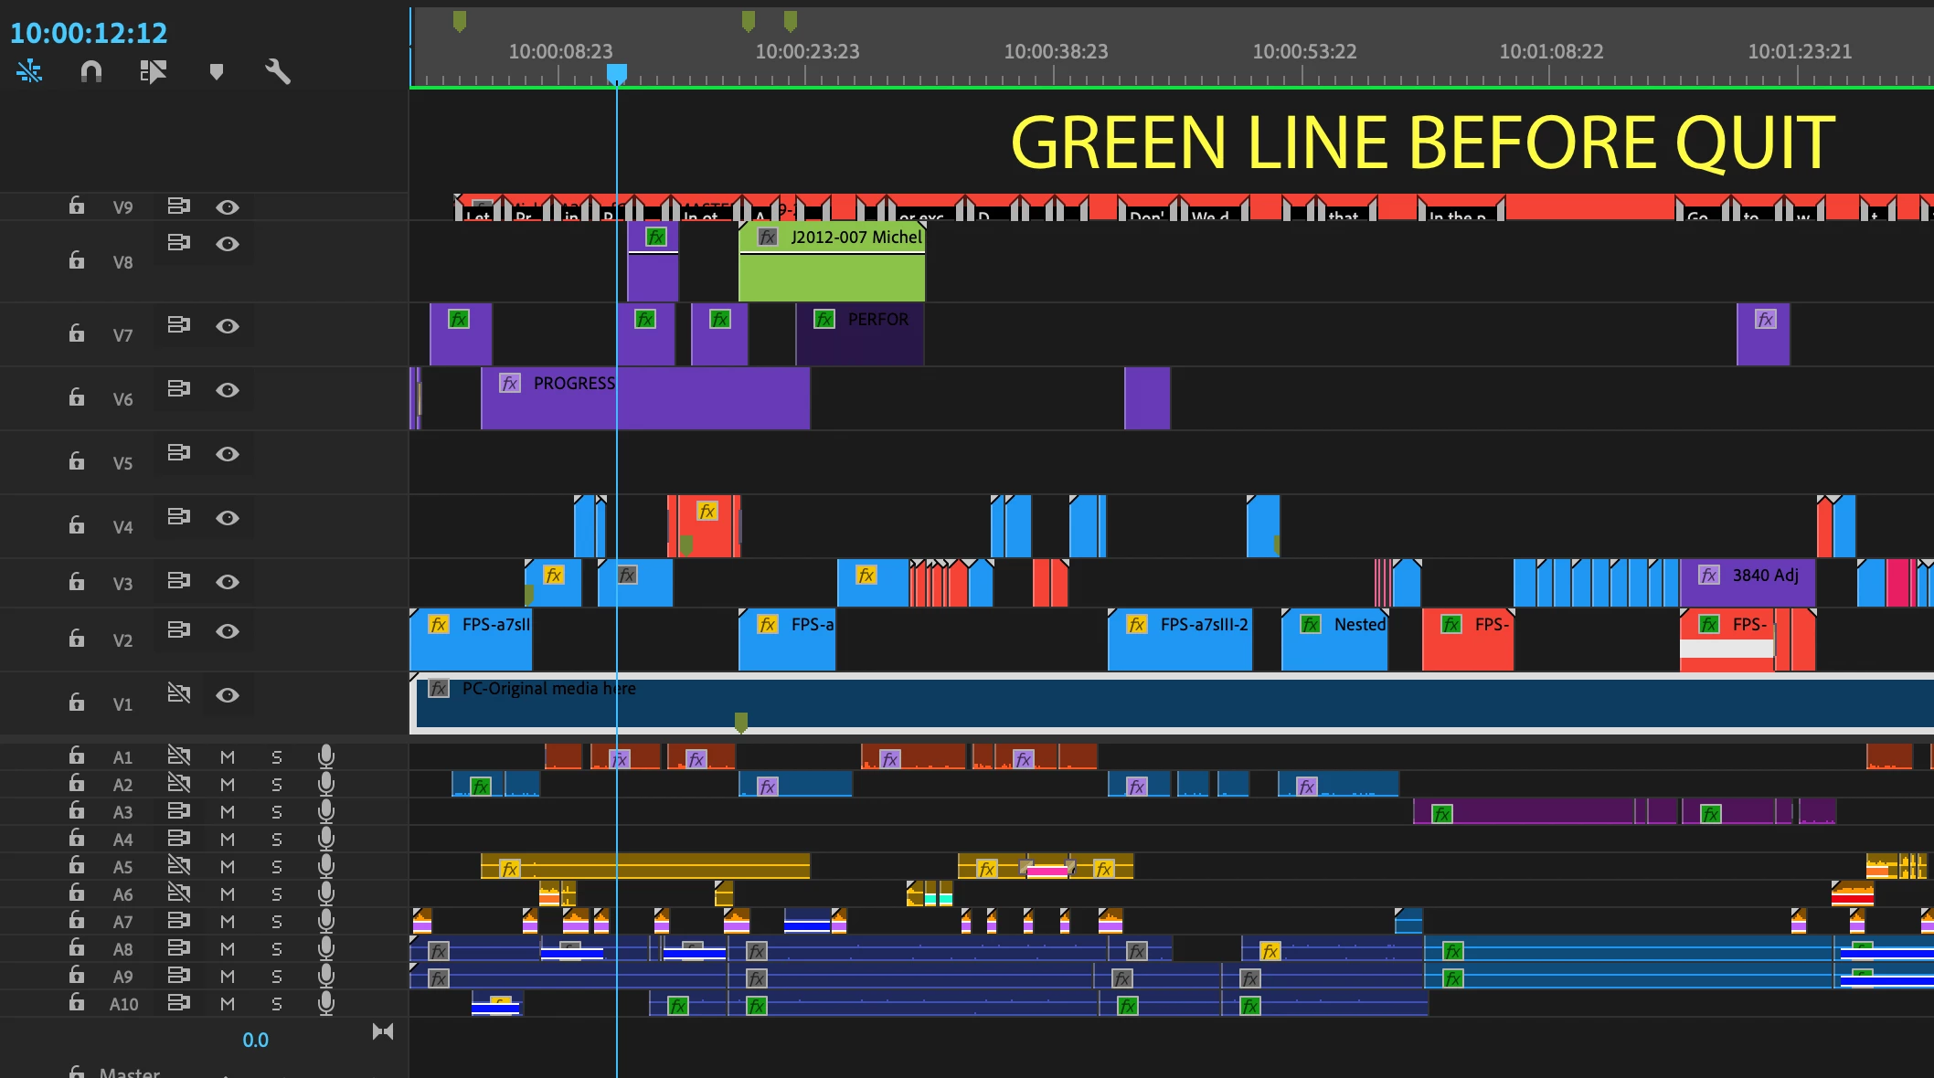This screenshot has width=1934, height=1078.
Task: Toggle insert and overwrite sequences as nests
Action: click(x=29, y=71)
